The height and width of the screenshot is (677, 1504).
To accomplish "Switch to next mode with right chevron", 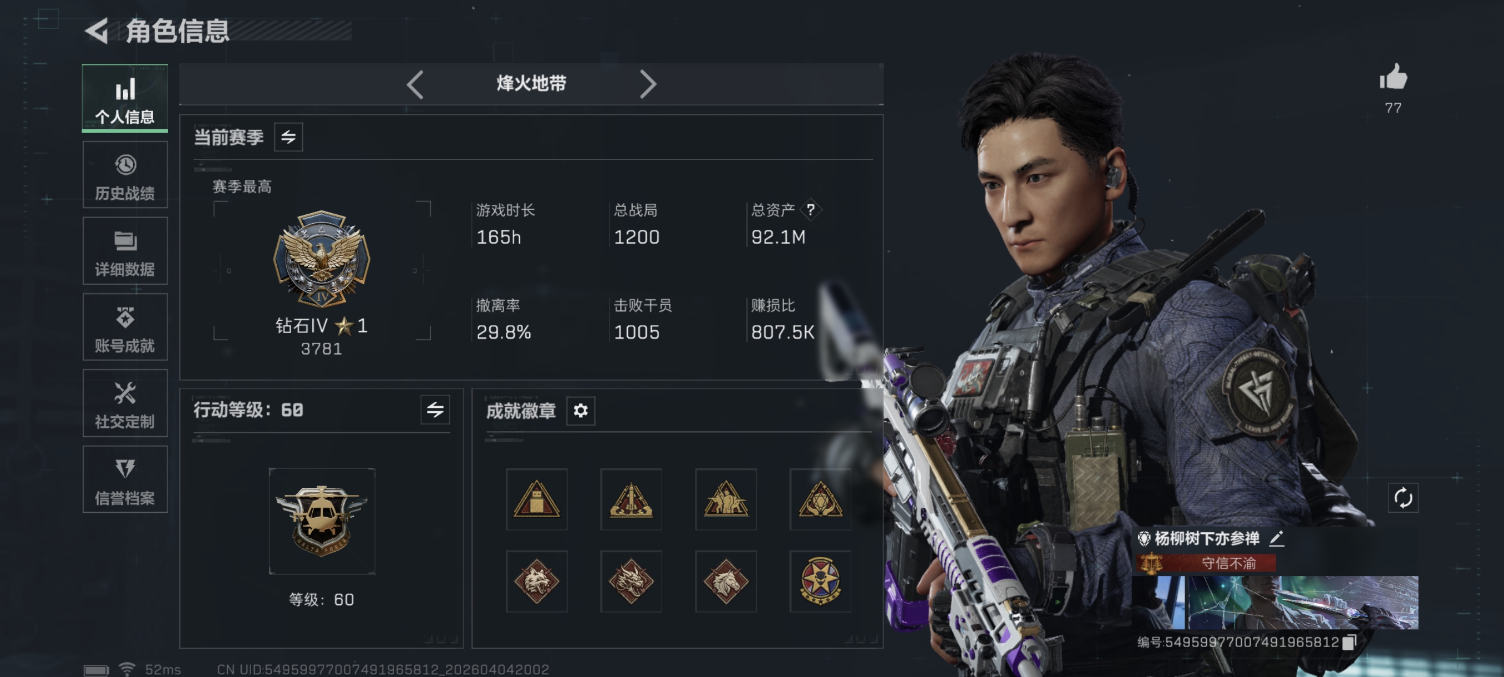I will tap(648, 84).
